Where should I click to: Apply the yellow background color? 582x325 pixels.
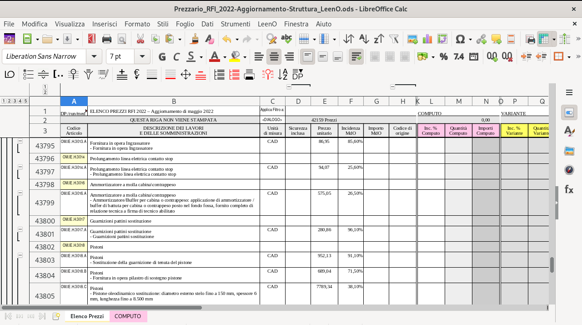pyautogui.click(x=235, y=56)
